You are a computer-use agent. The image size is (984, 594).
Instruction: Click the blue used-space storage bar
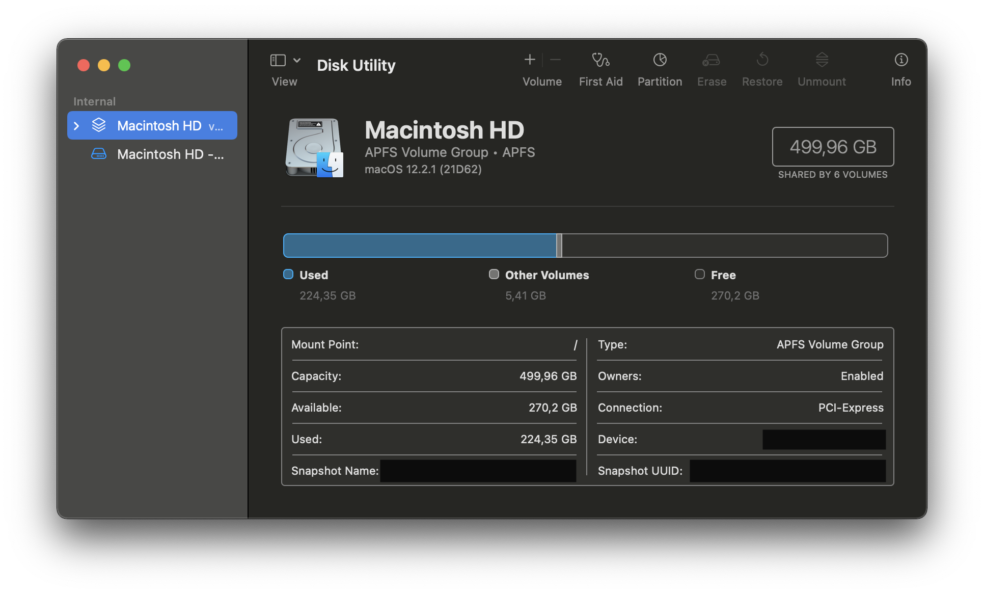pos(420,246)
